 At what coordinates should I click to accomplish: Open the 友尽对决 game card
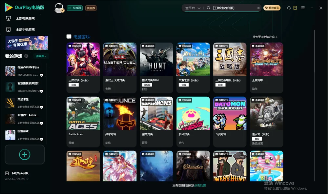coord(193,122)
